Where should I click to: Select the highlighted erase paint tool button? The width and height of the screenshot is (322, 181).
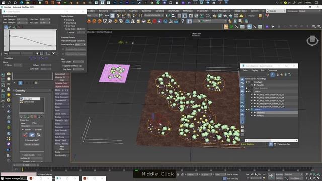pos(32,135)
